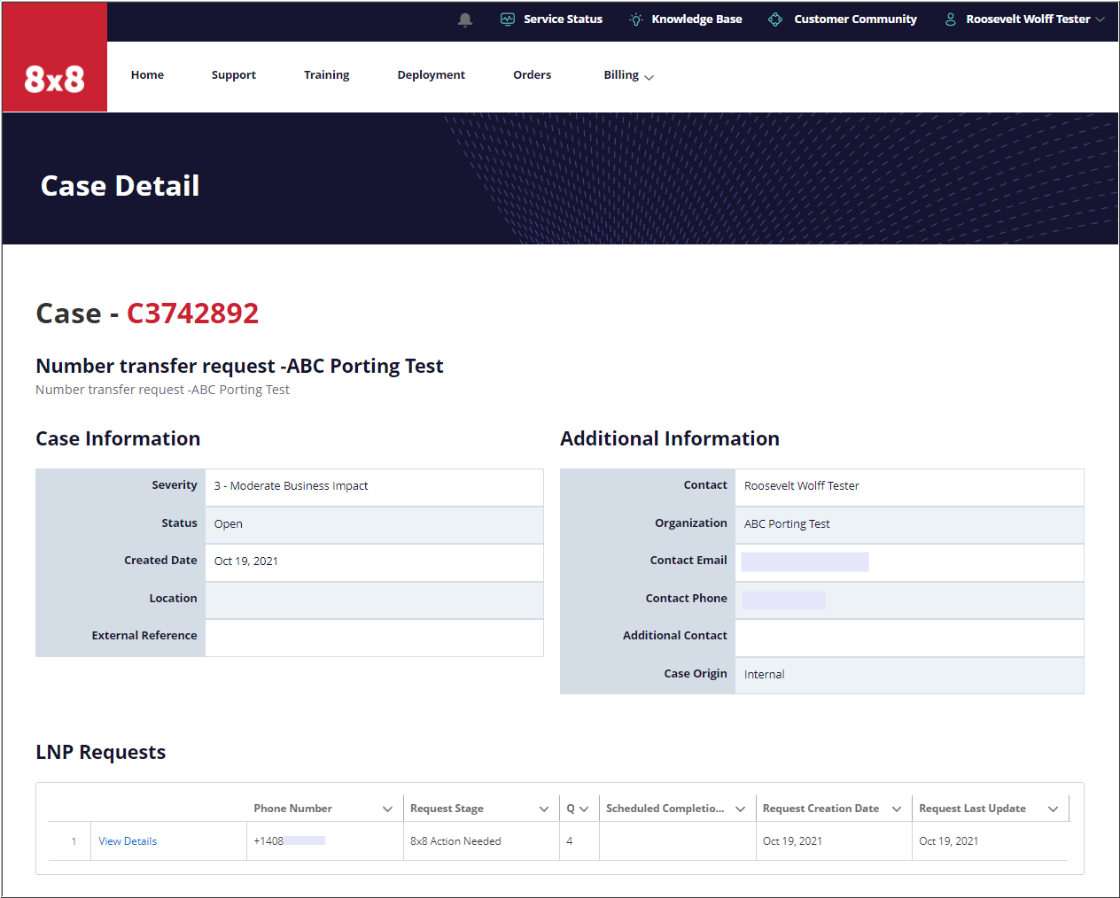Click the Service Status monitor icon
The height and width of the screenshot is (898, 1120).
coord(508,19)
